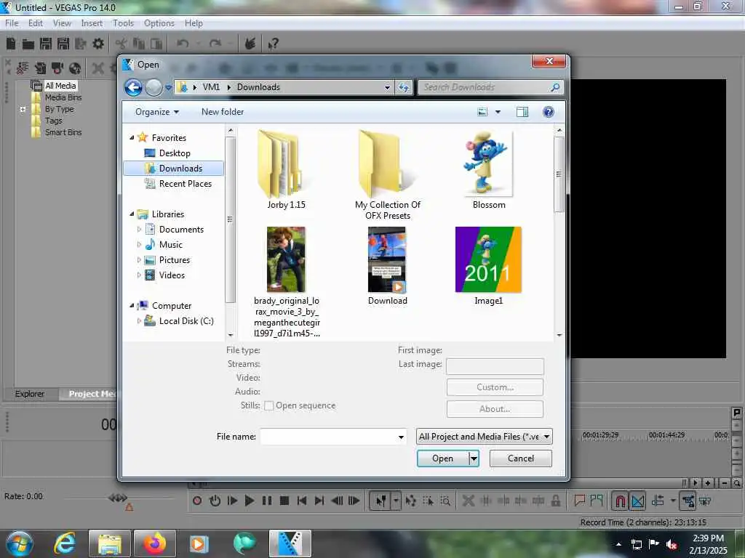This screenshot has width=745, height=558.
Task: Click the navigation pane scrollbar
Action: (x=231, y=219)
